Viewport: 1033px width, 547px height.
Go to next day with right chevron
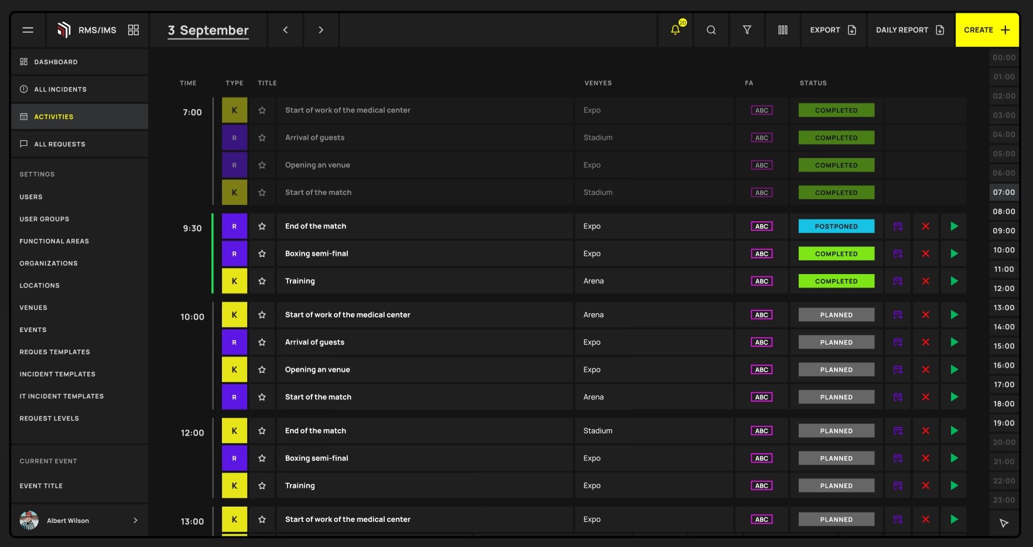(x=321, y=30)
